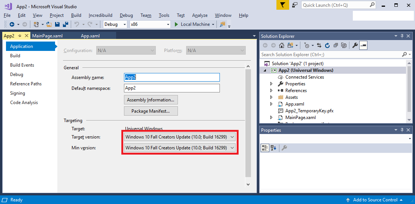Select the Build Events settings page
The width and height of the screenshot is (415, 204).
[22, 65]
